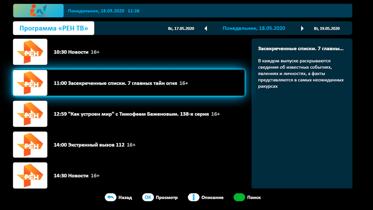
Task: Click the right arrow to next day
Action: (302, 28)
